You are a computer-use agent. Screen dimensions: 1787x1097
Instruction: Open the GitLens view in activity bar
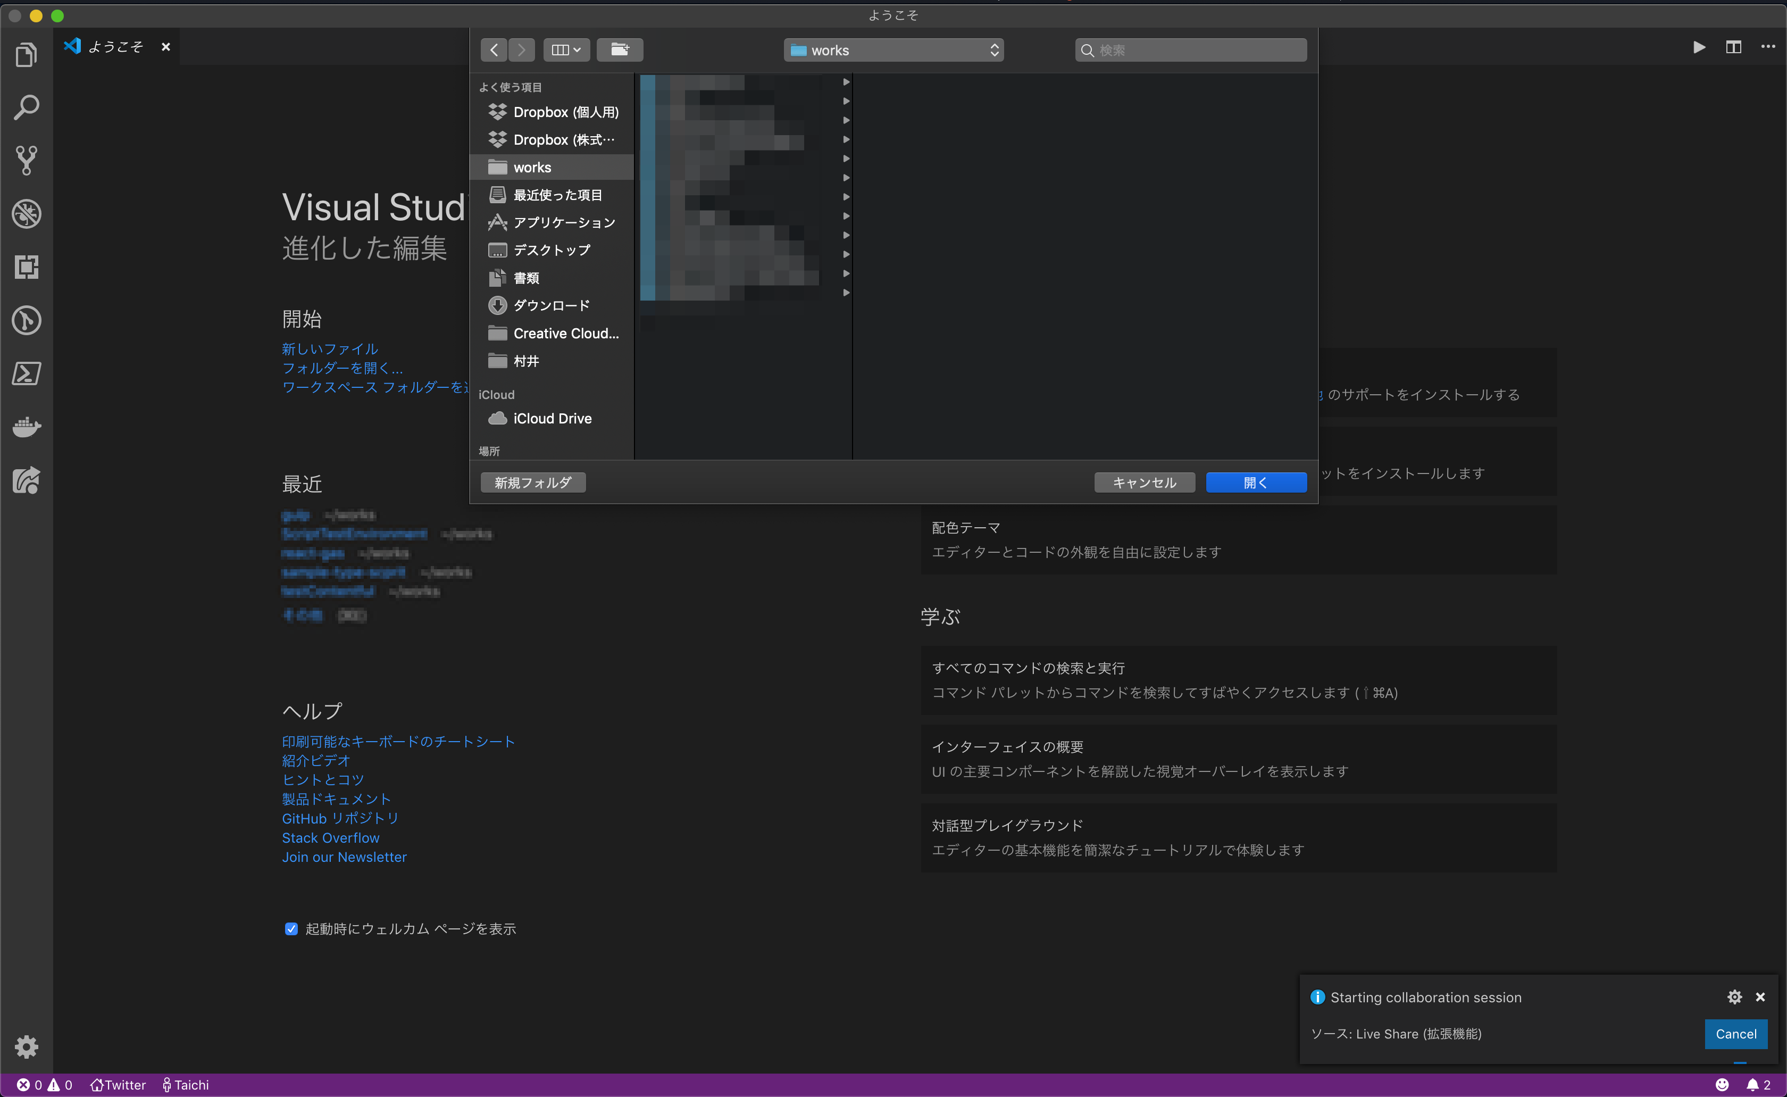[26, 320]
